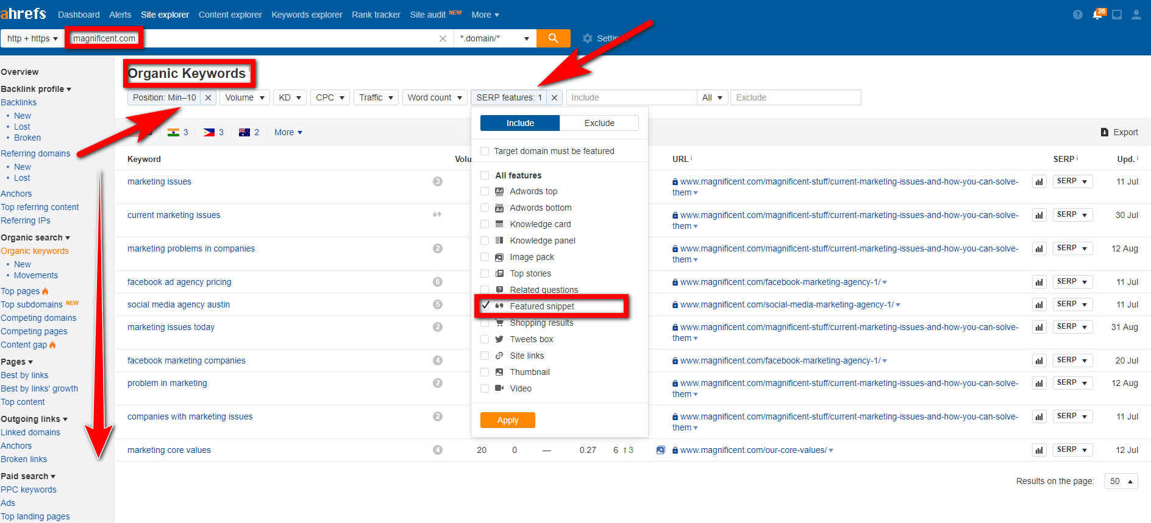This screenshot has height=523, width=1151.
Task: Open SERP dropdown for marketing issues row
Action: click(1072, 181)
